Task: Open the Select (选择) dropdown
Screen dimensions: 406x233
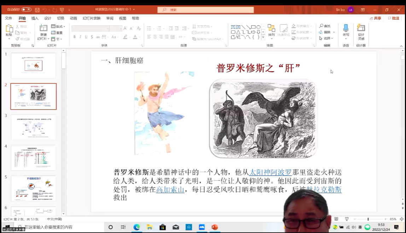Action: click(326, 38)
